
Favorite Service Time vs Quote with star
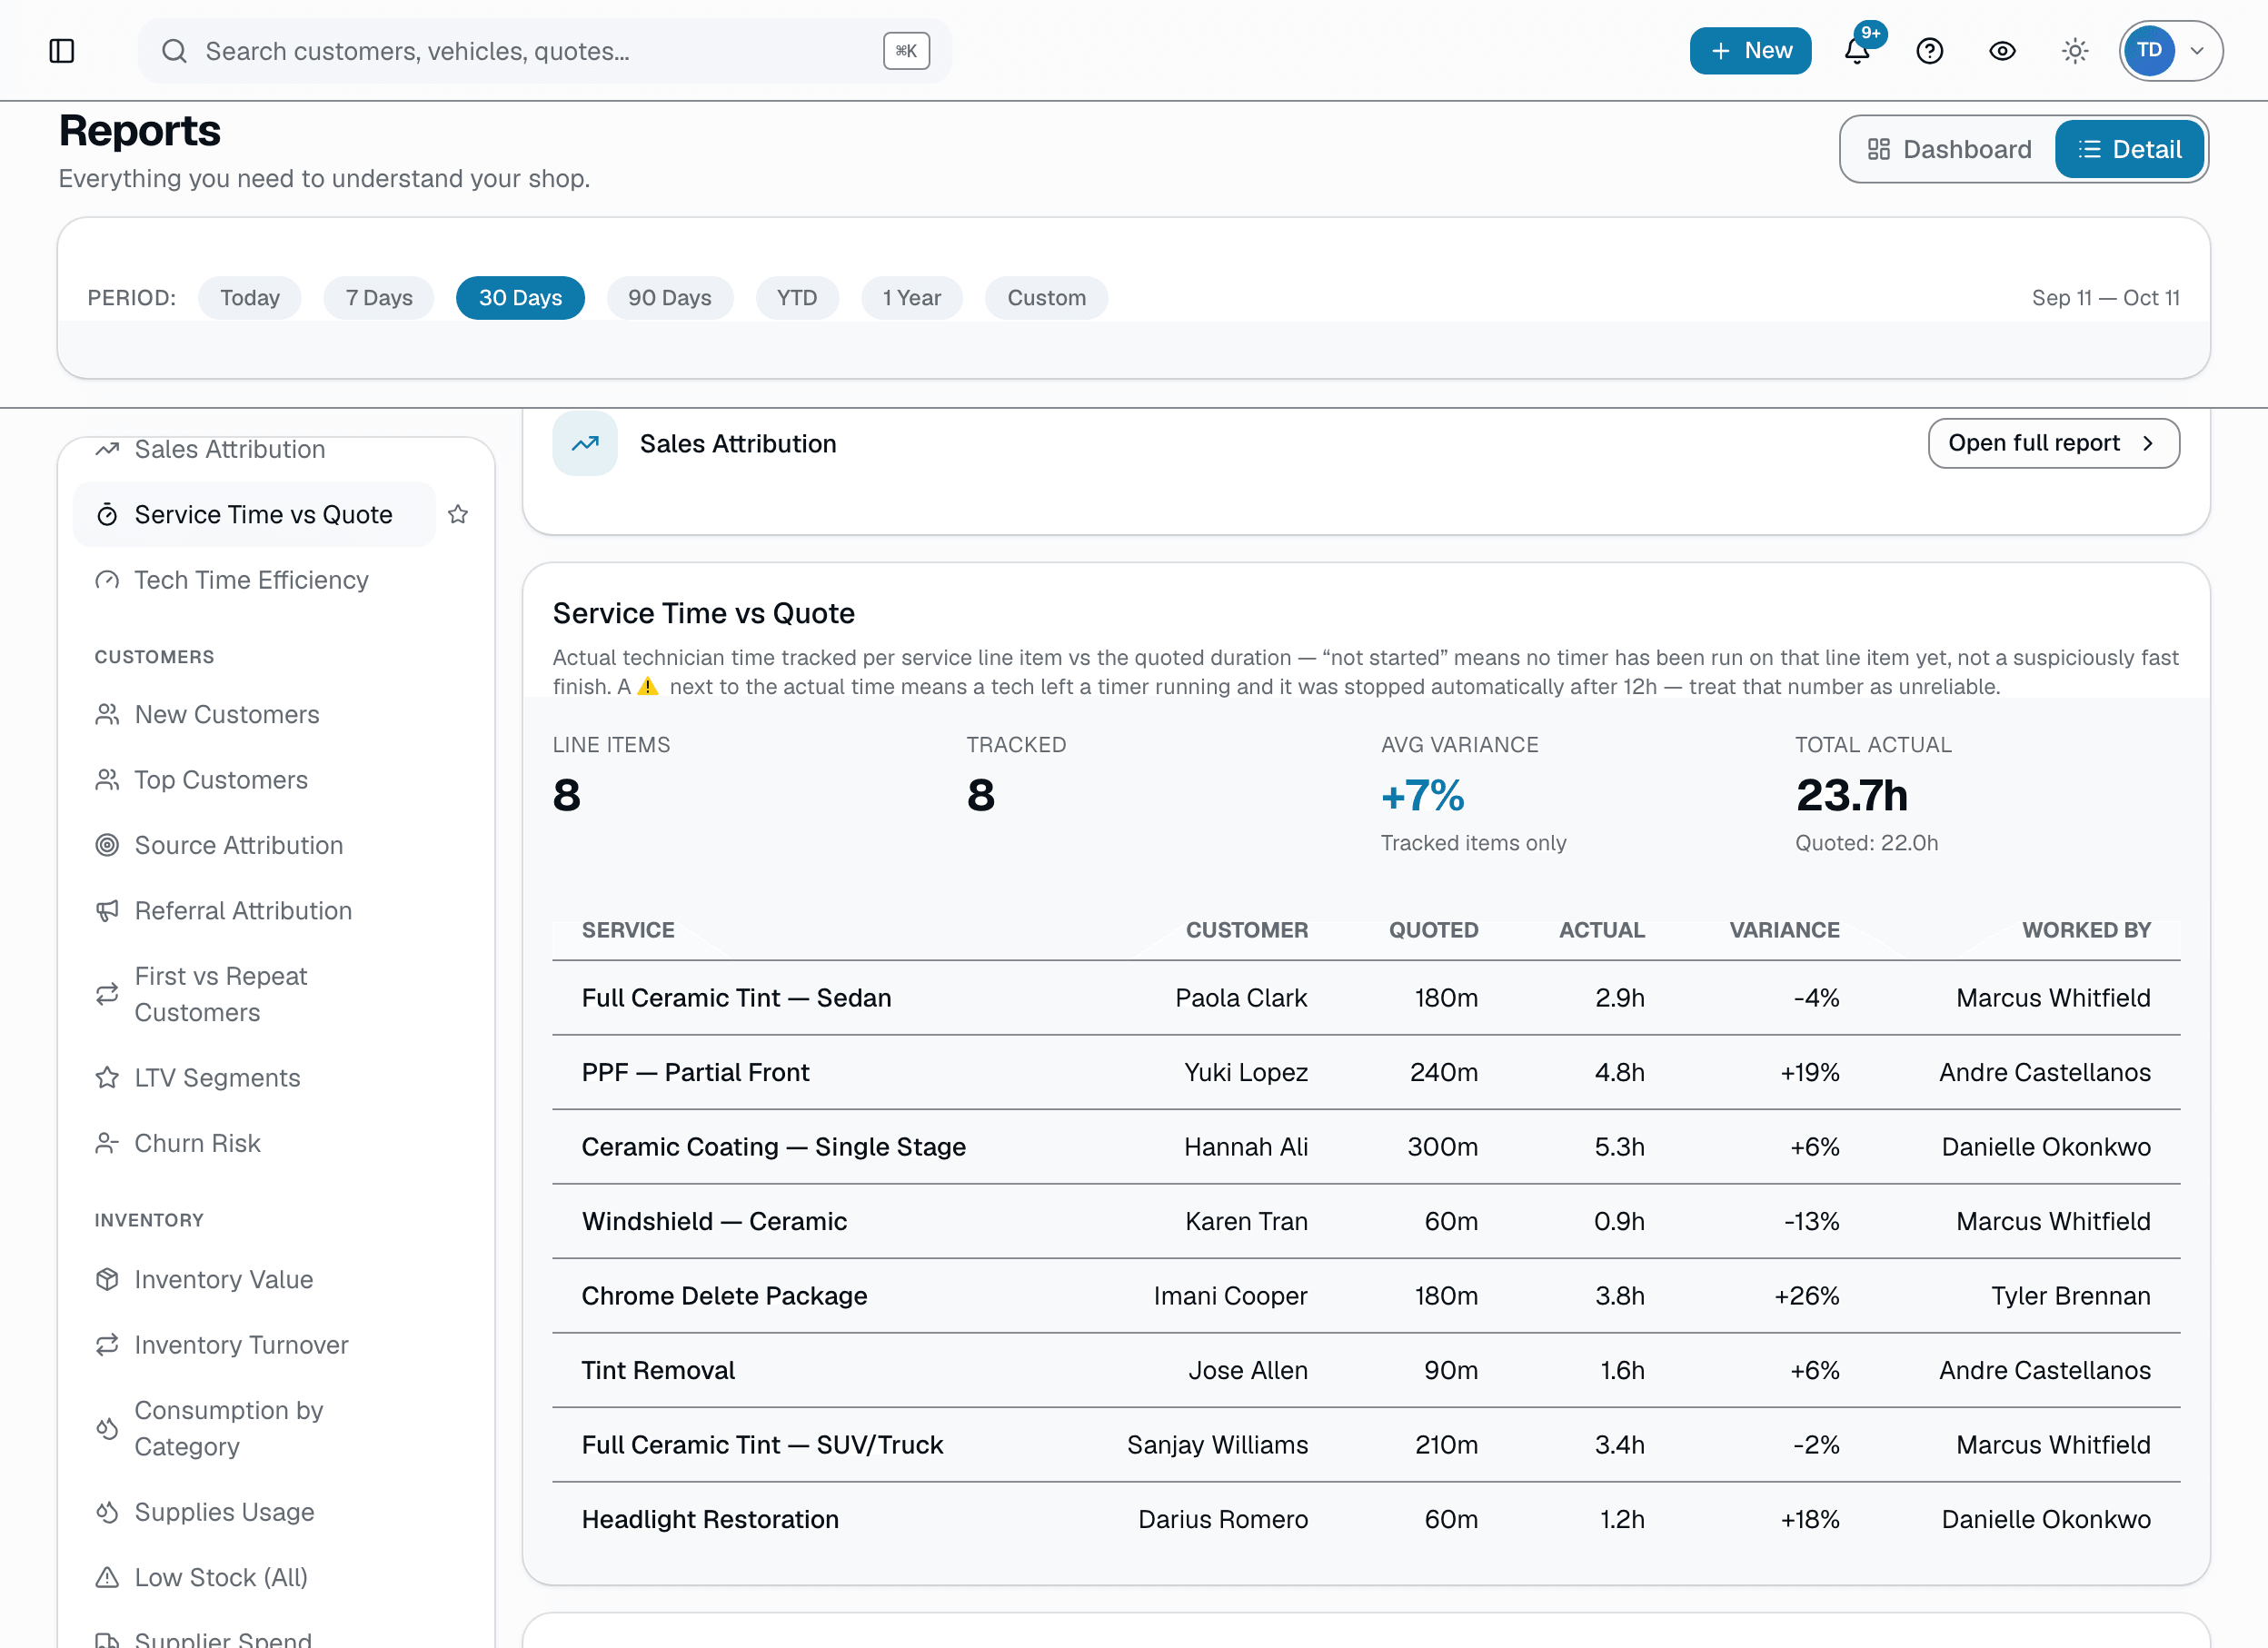click(458, 514)
